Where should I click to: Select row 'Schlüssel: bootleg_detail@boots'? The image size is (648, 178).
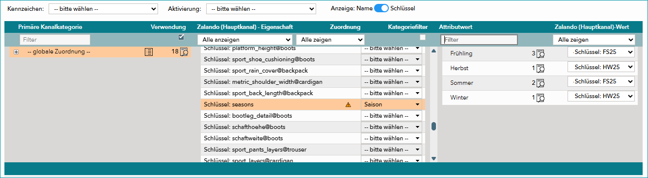[313, 116]
